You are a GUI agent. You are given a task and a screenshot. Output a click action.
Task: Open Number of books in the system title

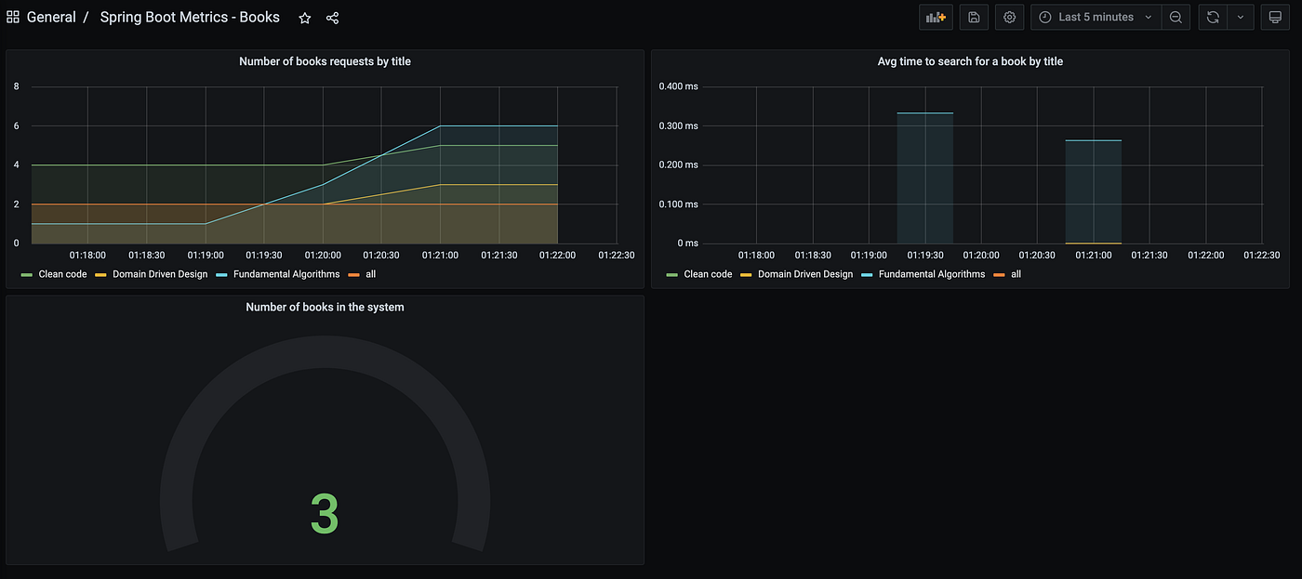325,307
